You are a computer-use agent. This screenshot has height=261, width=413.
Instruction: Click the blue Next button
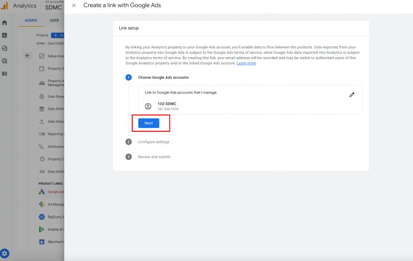[149, 123]
